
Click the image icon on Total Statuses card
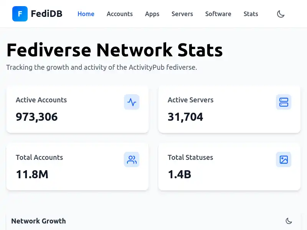pyautogui.click(x=284, y=159)
